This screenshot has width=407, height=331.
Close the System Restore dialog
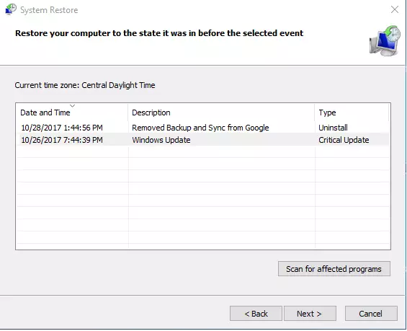(395, 9)
